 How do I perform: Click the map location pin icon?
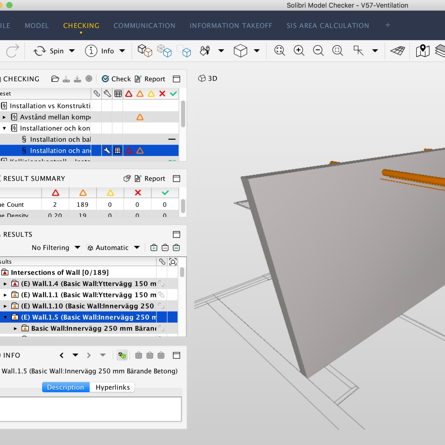click(x=423, y=51)
